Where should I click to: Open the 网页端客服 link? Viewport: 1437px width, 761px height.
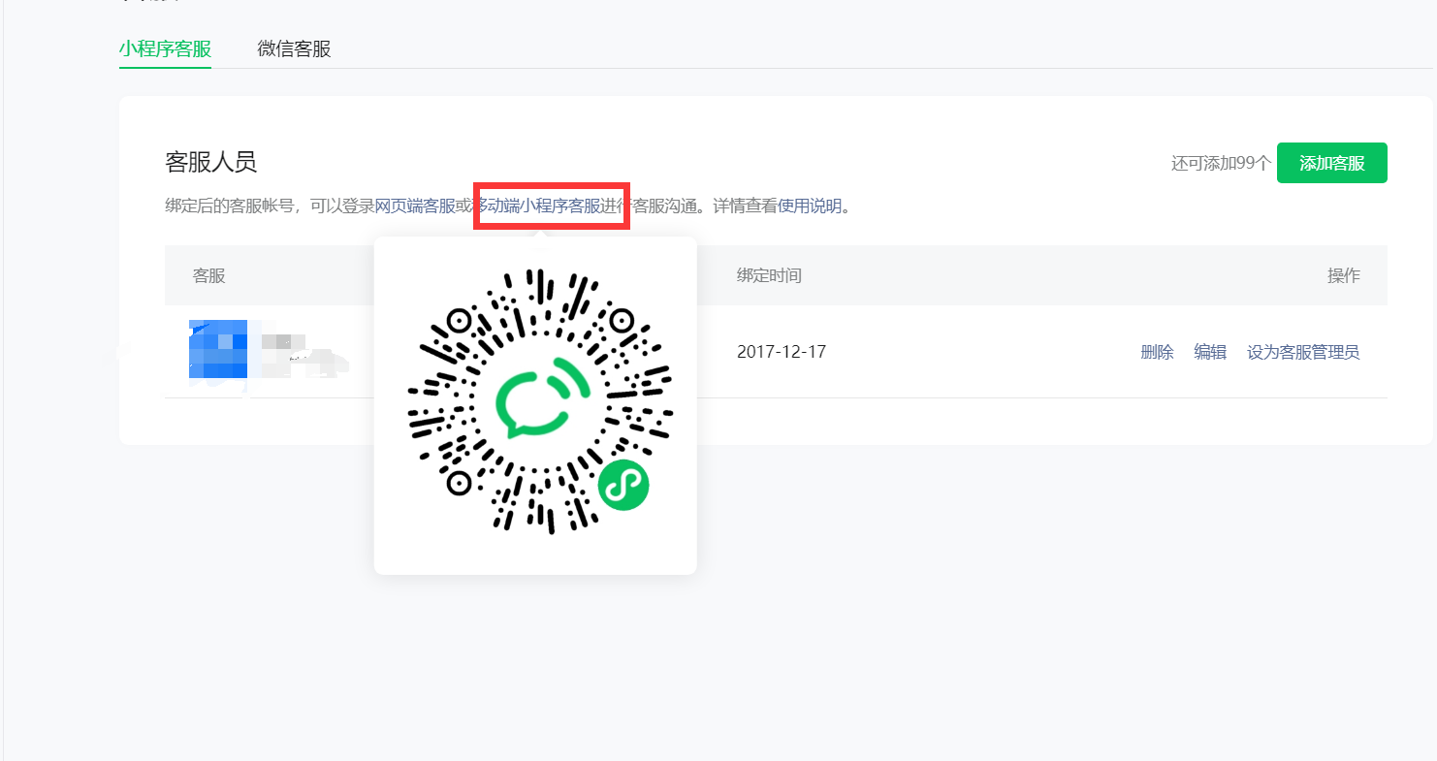(x=414, y=206)
